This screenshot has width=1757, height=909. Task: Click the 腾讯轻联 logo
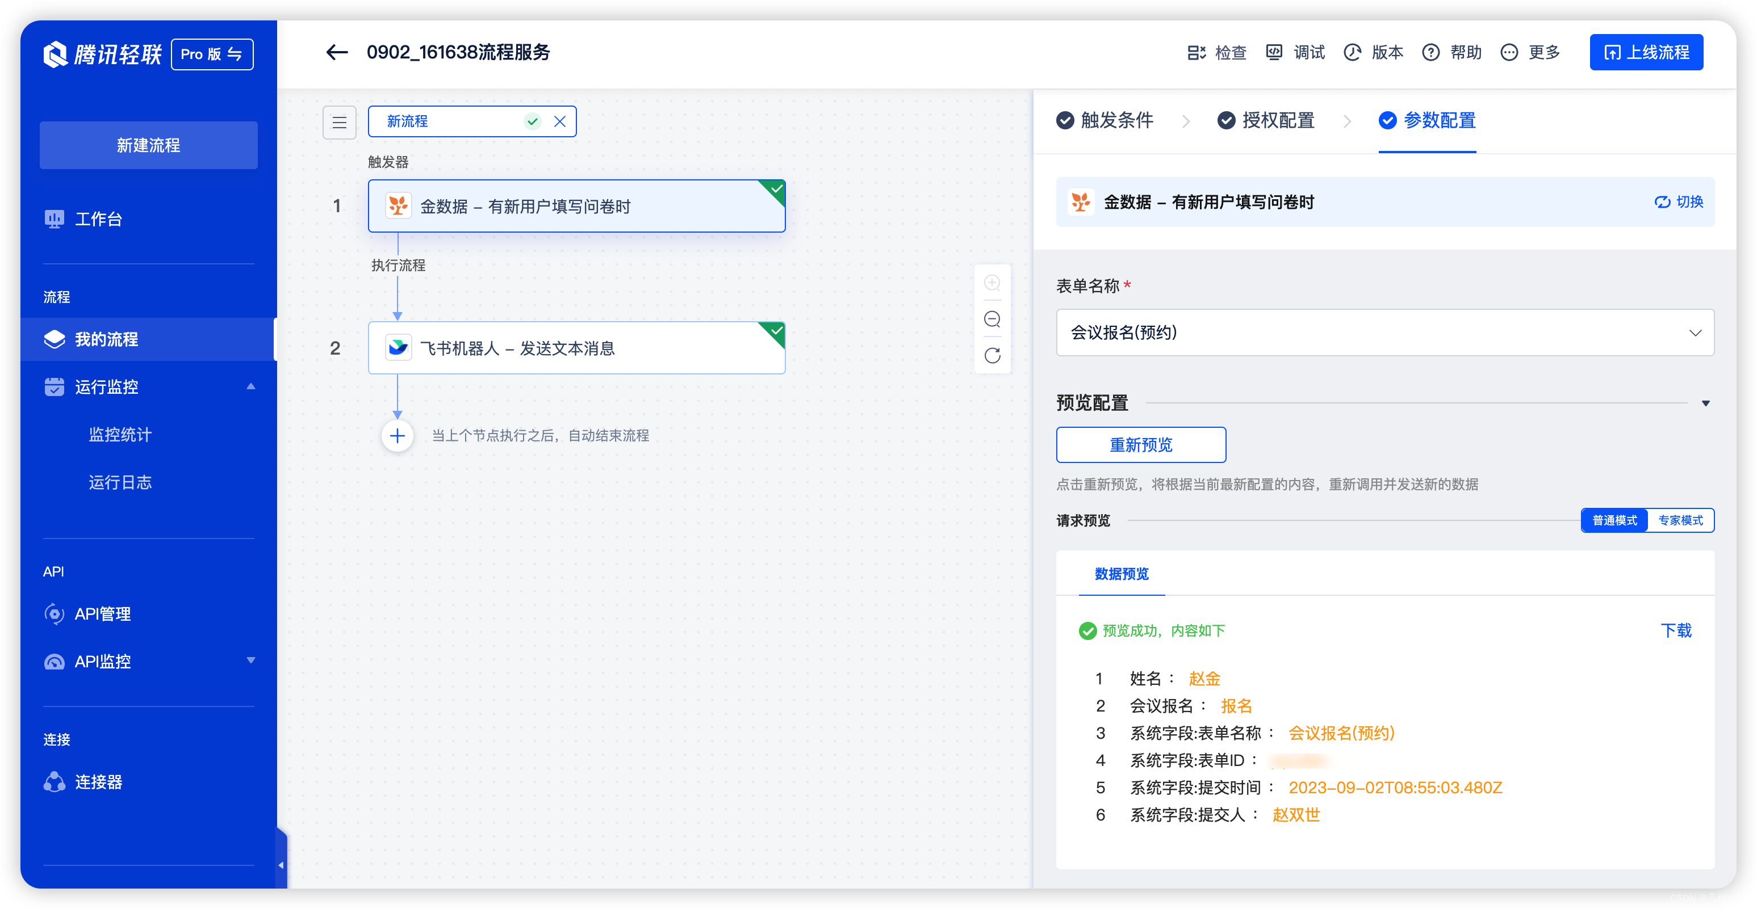click(102, 54)
